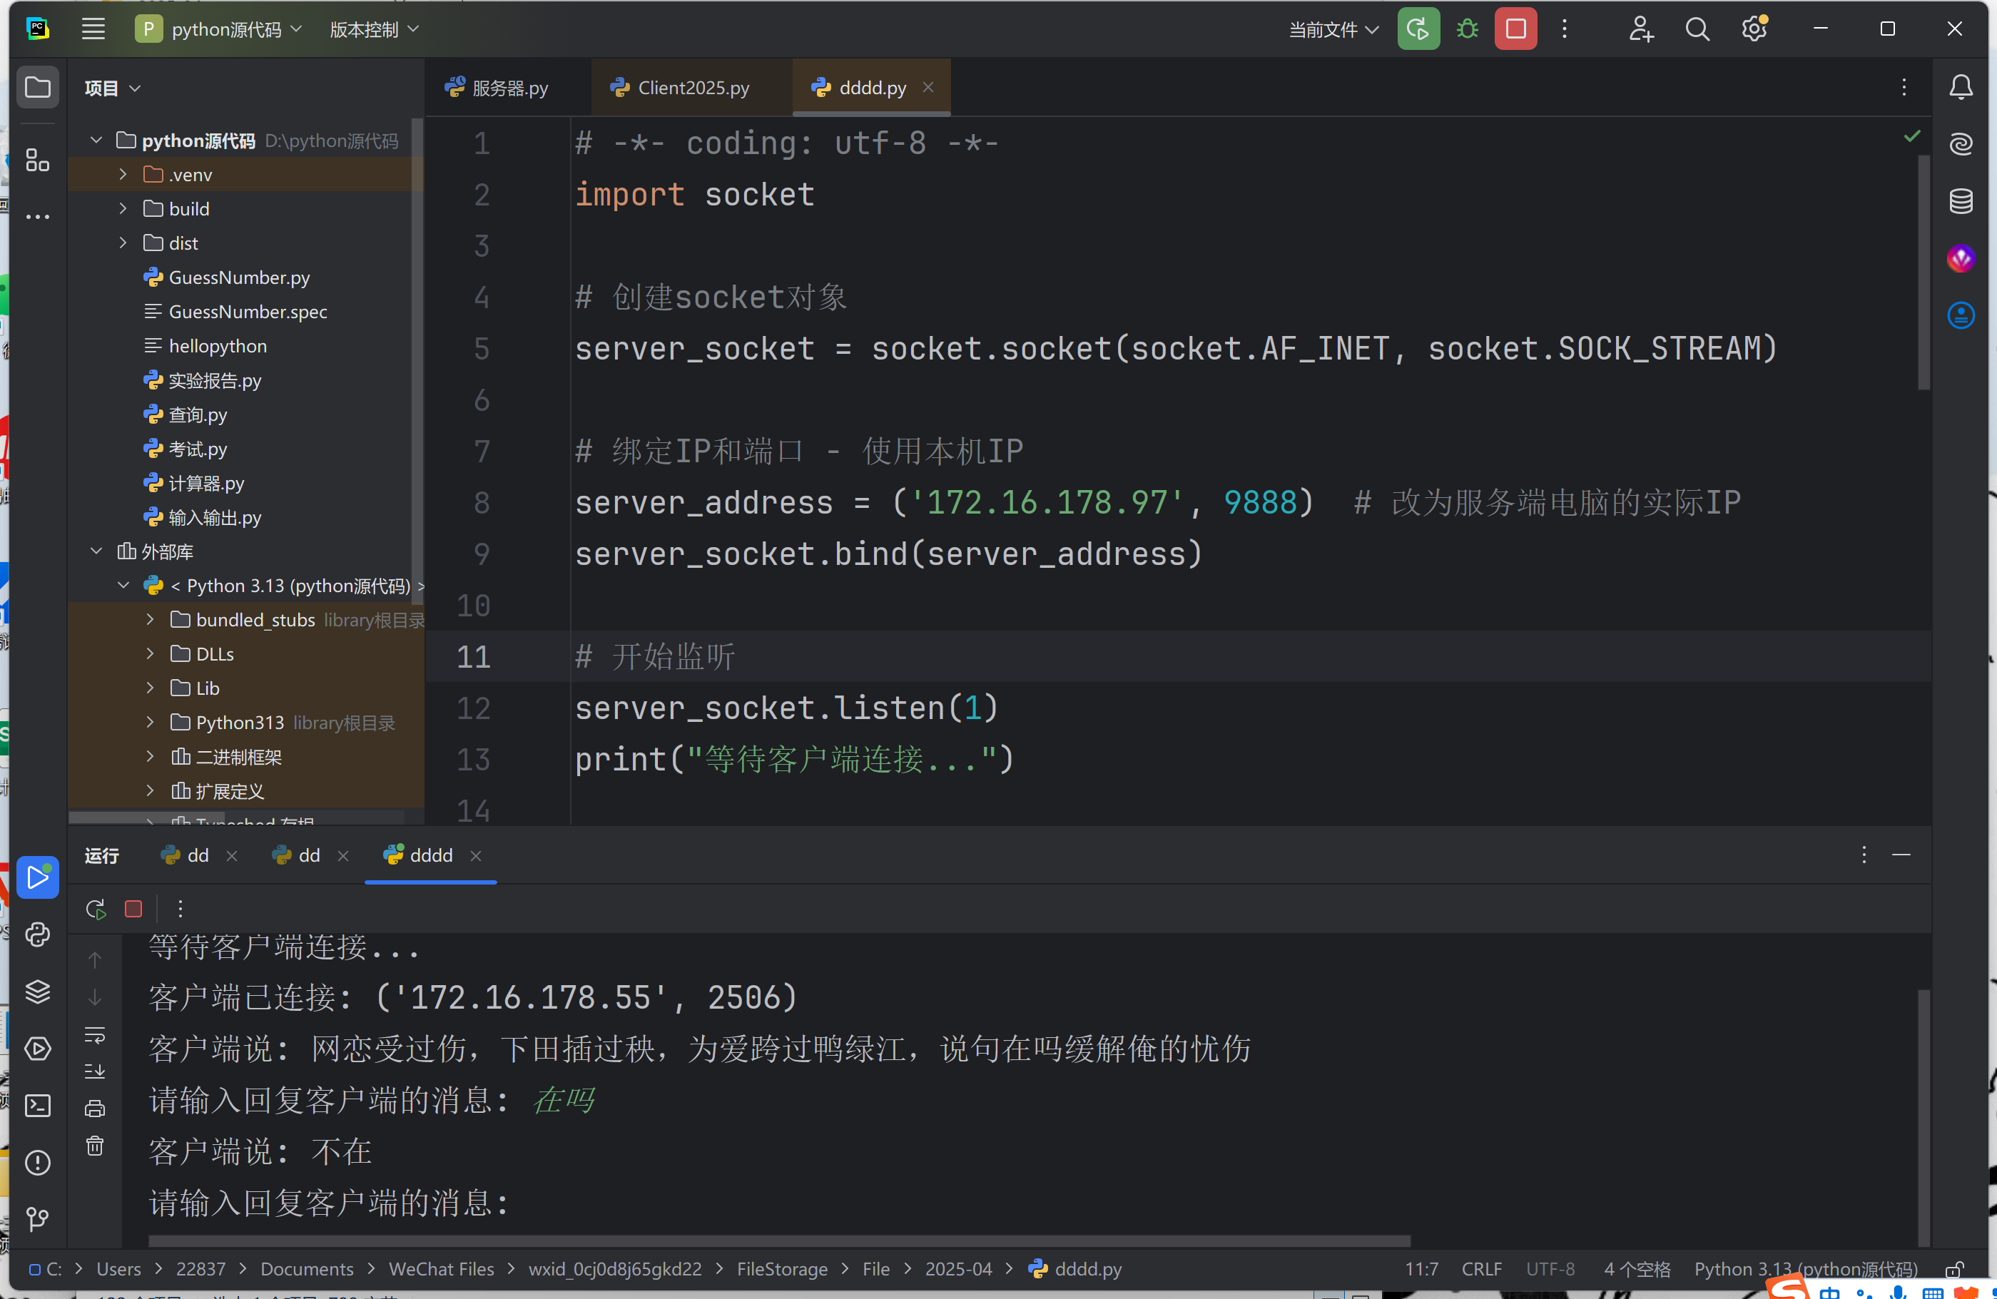1997x1299 pixels.
Task: Clear run console output with trash icon
Action: [x=95, y=1146]
